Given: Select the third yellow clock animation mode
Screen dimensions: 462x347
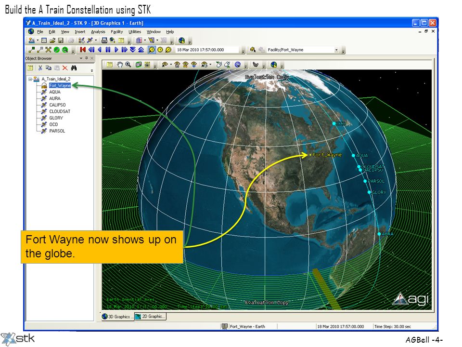Looking at the screenshot, I should 168,50.
